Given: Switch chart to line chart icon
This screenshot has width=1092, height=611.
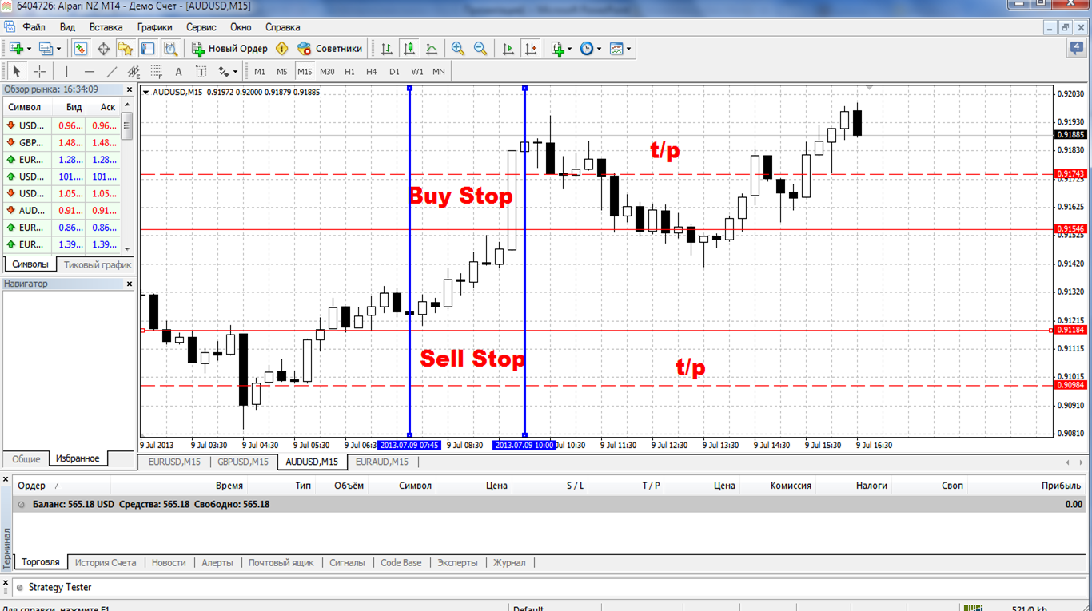Looking at the screenshot, I should click(432, 49).
